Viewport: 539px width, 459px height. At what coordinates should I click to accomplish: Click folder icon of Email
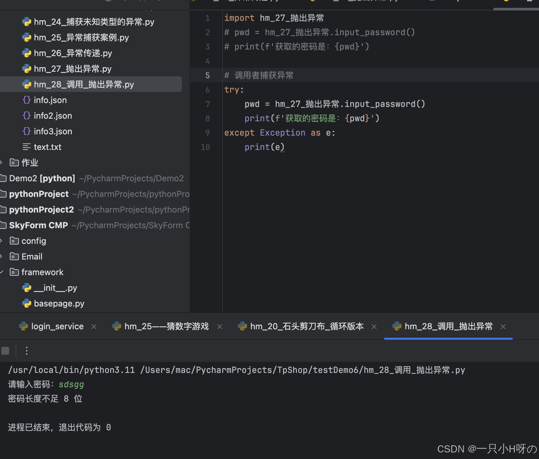pyautogui.click(x=14, y=256)
